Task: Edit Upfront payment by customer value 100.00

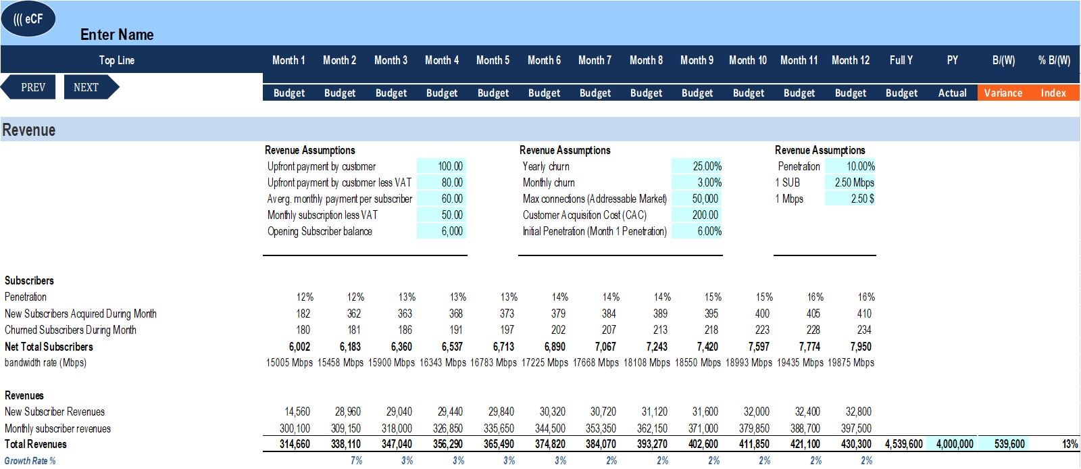Action: tap(442, 166)
